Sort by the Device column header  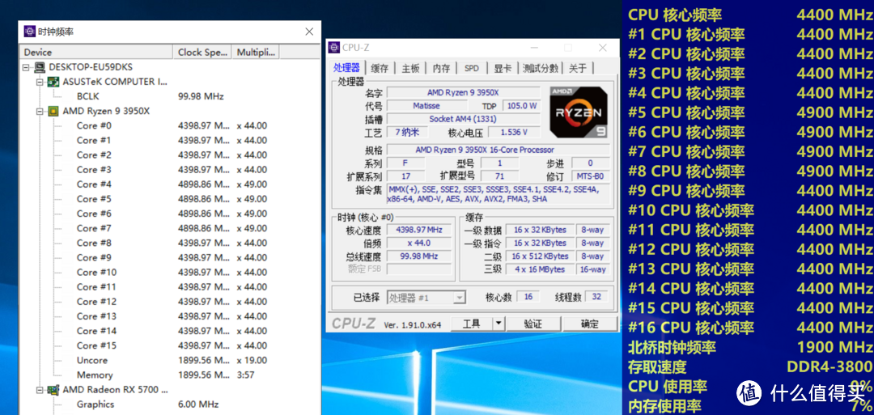click(x=96, y=53)
